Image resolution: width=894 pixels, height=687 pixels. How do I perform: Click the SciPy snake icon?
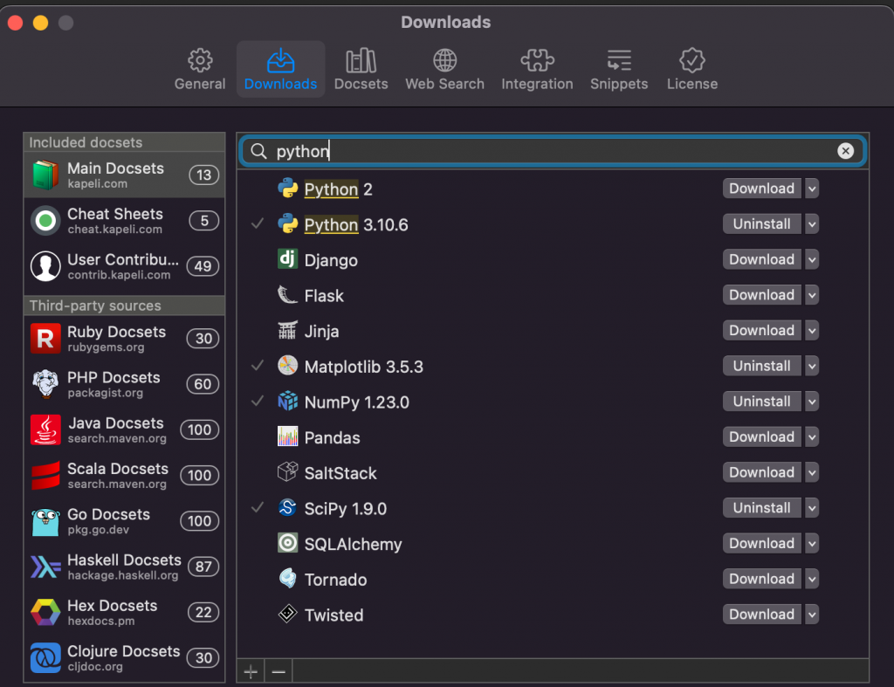tap(287, 507)
